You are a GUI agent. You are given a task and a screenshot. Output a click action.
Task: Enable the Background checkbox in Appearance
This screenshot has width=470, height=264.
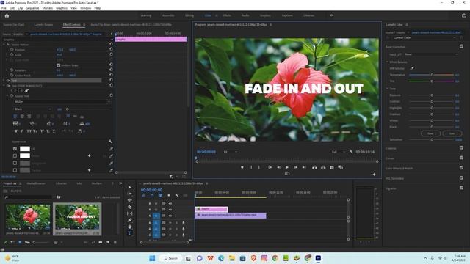15,163
